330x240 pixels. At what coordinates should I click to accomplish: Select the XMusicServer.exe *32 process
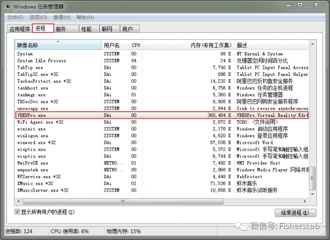(x=162, y=190)
